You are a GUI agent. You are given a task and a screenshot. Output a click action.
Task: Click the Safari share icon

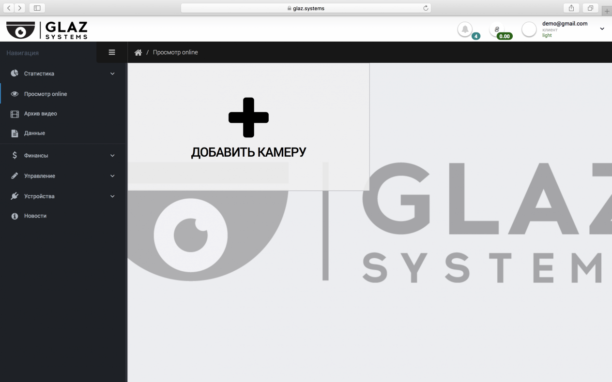[571, 8]
